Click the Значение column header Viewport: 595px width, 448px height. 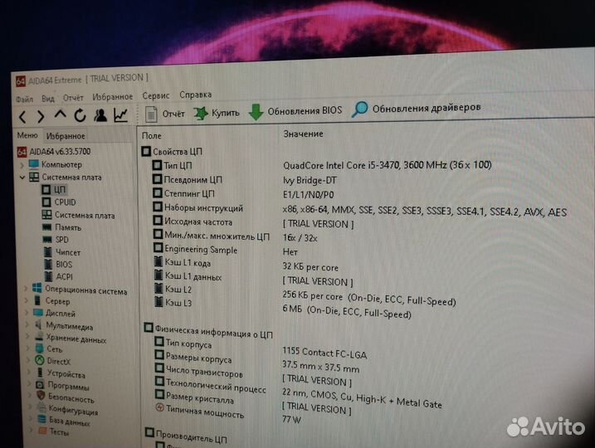[x=303, y=134]
